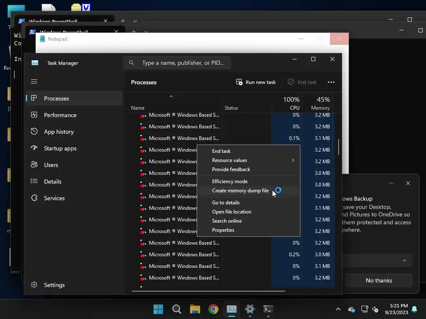Screen dimensions: 426x319
Task: Click No thanks in the backup notification
Action: point(379,280)
